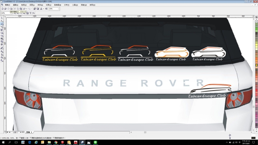Click the Corel Online icon
258x145 pixels.
pos(46,9)
